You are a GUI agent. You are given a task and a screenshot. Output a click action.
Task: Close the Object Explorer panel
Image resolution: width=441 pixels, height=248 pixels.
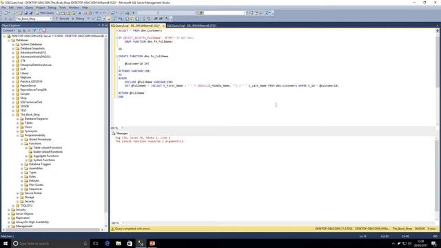point(106,25)
